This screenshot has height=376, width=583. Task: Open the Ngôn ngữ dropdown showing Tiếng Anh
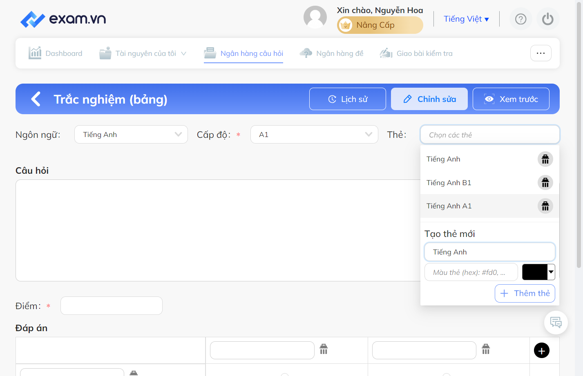[x=131, y=135]
